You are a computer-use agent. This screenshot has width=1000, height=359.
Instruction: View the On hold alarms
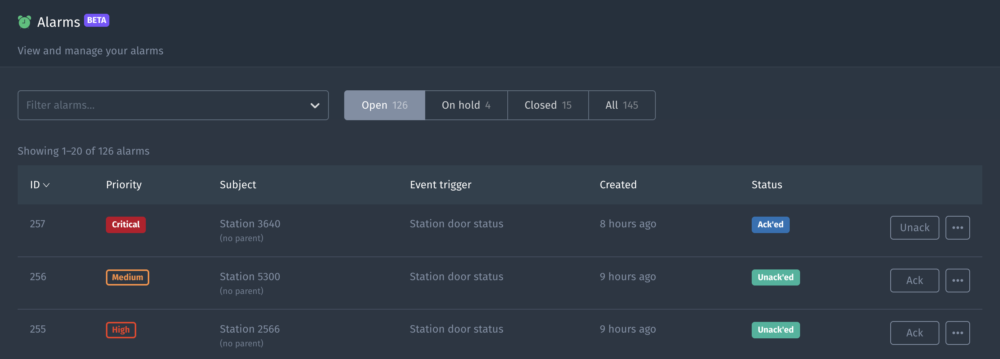(x=466, y=105)
